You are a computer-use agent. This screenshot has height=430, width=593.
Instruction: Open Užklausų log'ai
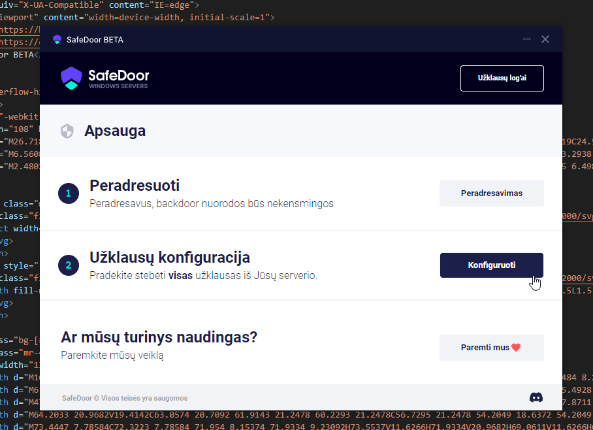502,78
